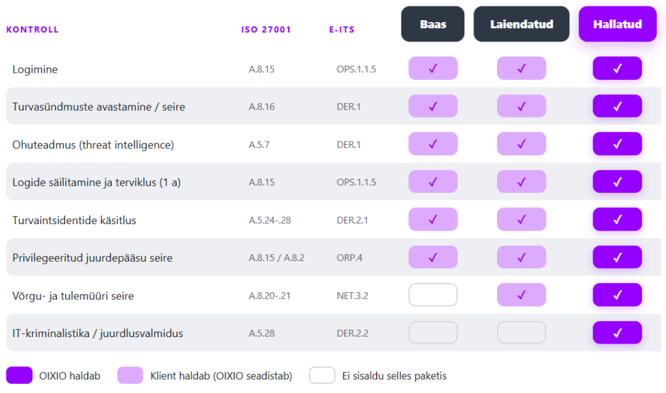Click Logimine checkmark in Hallatud column

tap(617, 68)
